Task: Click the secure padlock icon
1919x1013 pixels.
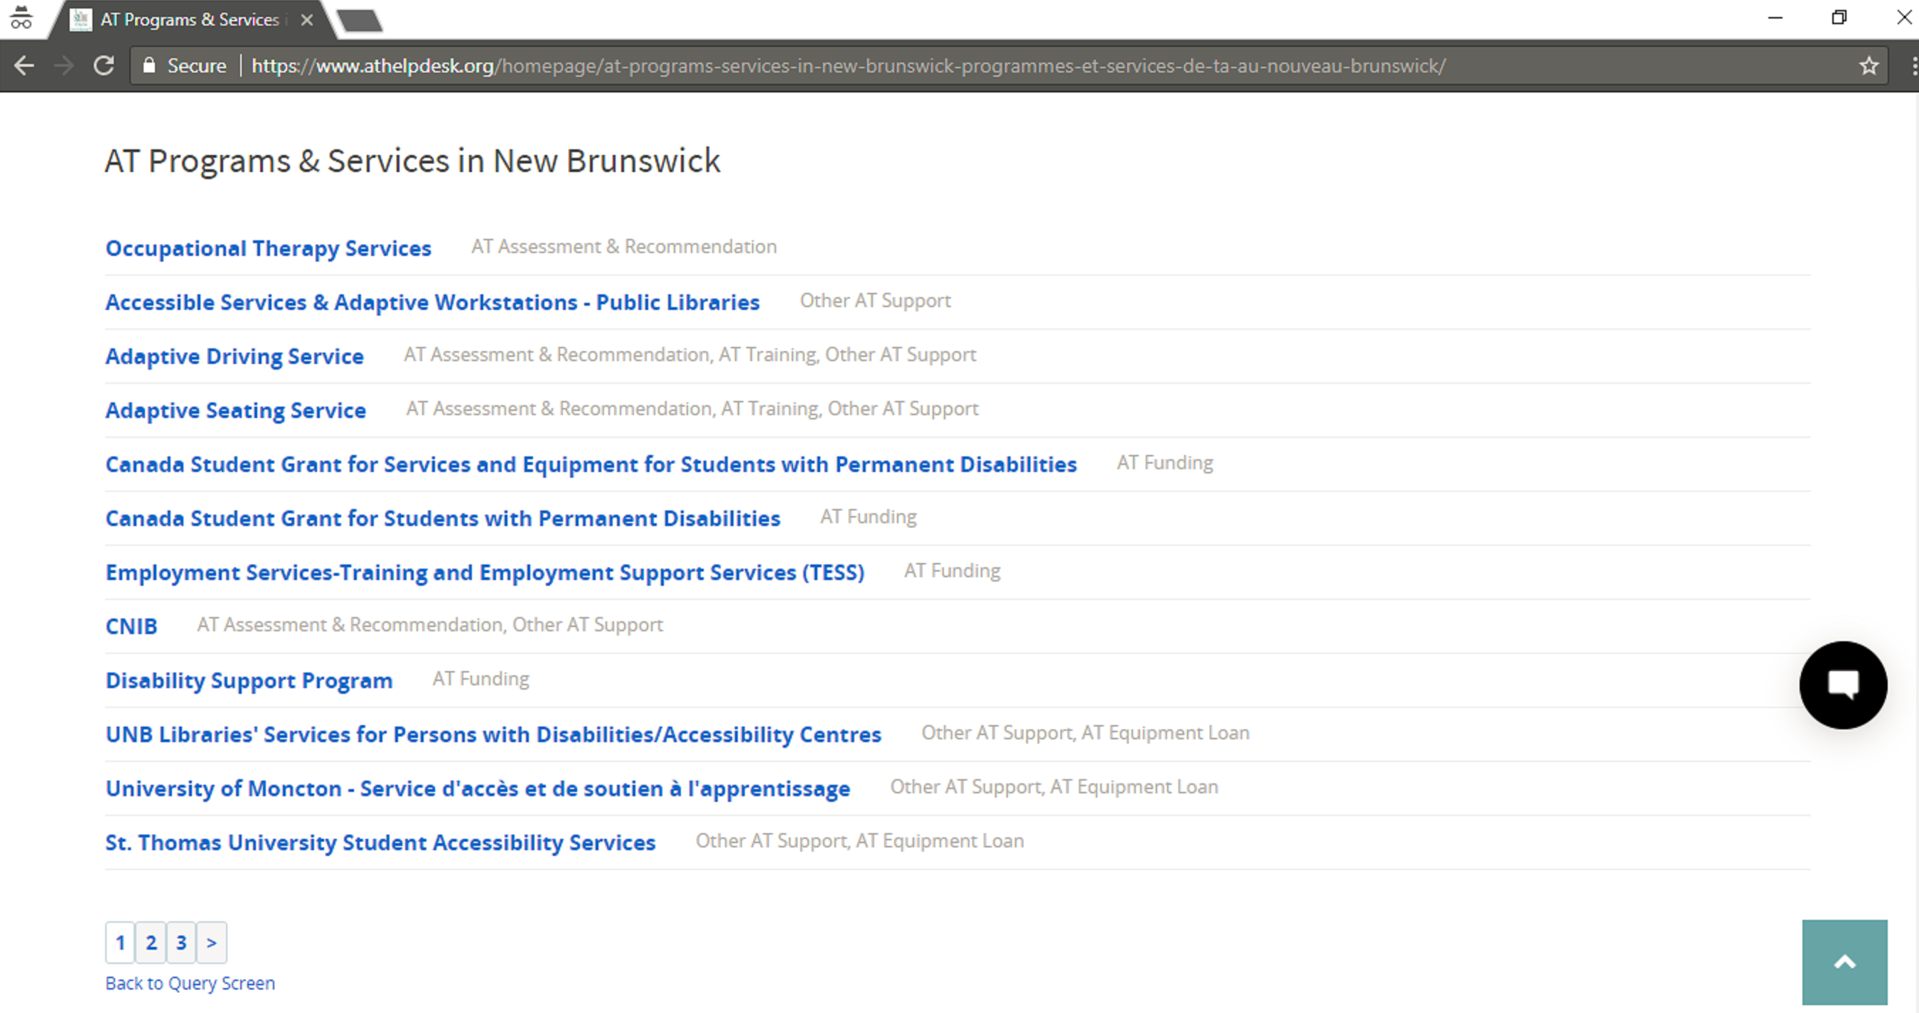Action: tap(149, 65)
